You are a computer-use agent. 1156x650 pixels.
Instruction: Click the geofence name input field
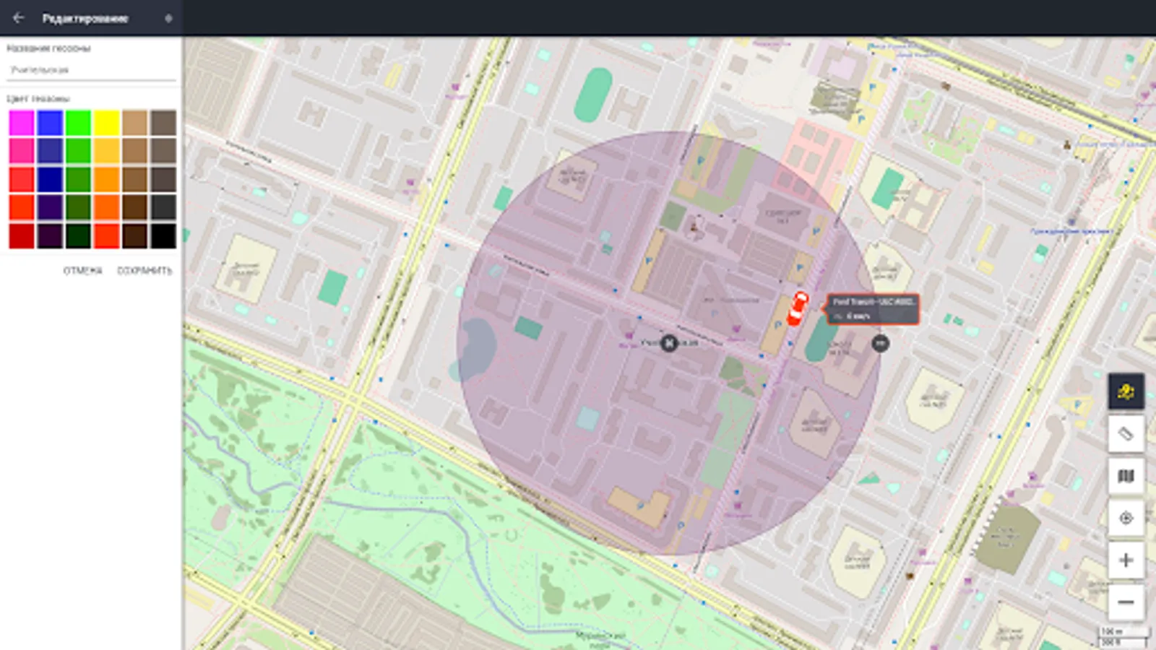click(91, 70)
